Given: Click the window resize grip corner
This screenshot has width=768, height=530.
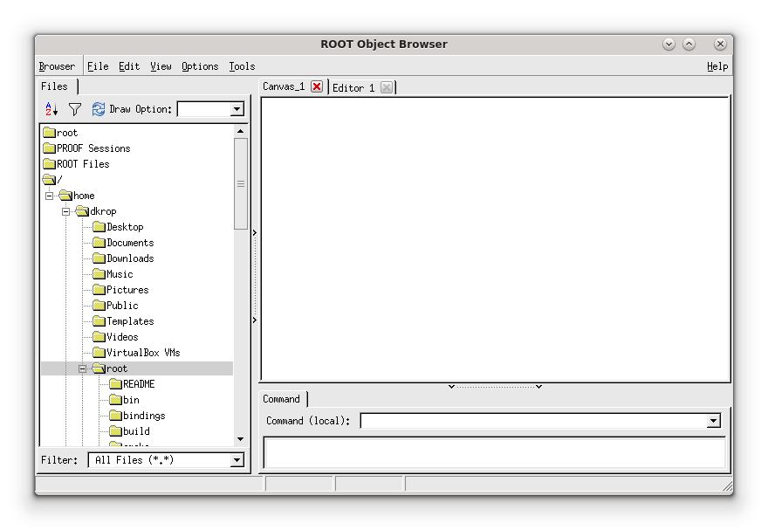Looking at the screenshot, I should coord(728,486).
